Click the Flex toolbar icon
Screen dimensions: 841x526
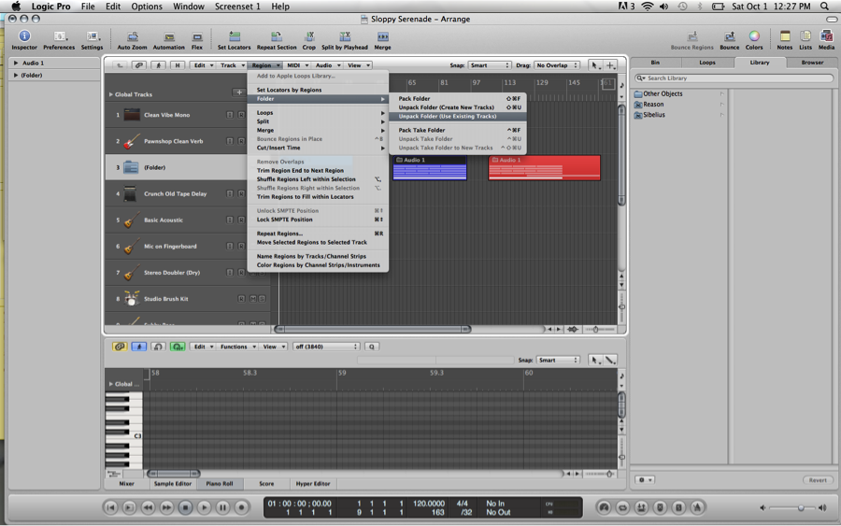196,37
